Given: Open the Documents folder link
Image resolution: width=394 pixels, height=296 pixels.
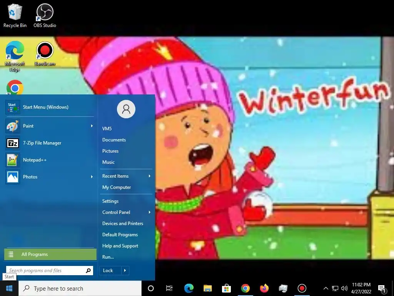Looking at the screenshot, I should [114, 140].
